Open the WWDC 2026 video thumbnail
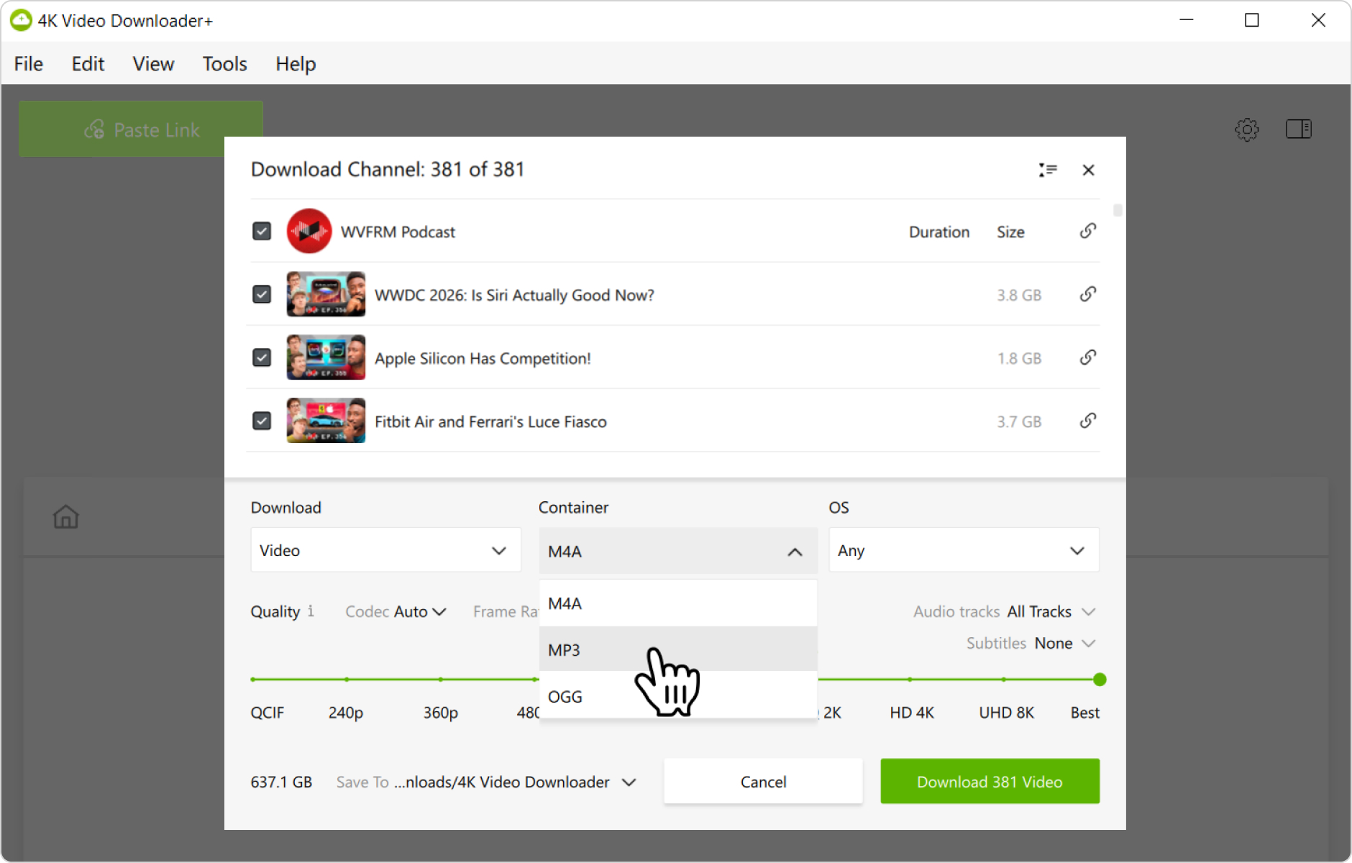1352x863 pixels. point(326,294)
